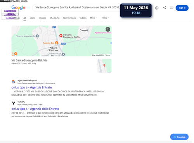Click the SP8 road shield on map
194x143 pixels.
[54, 27]
